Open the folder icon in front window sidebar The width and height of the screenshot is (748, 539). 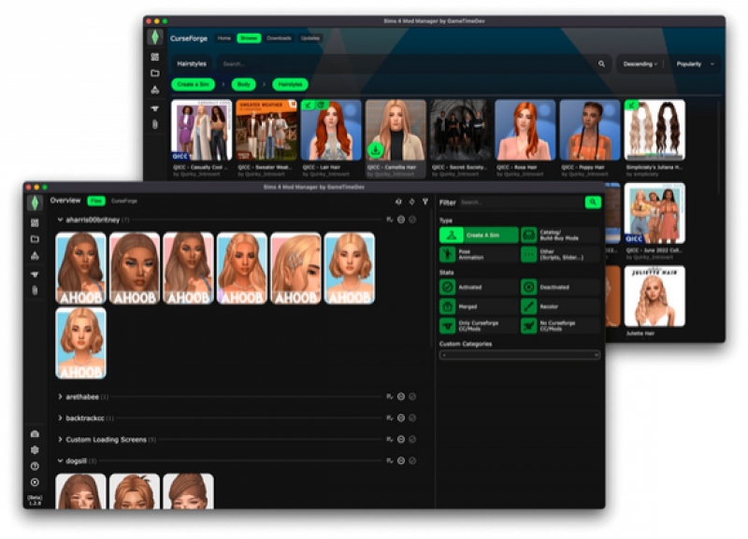[35, 239]
